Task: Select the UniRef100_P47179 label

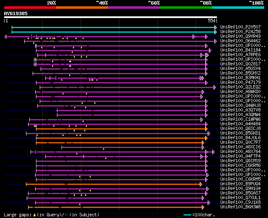Action: [x=240, y=83]
